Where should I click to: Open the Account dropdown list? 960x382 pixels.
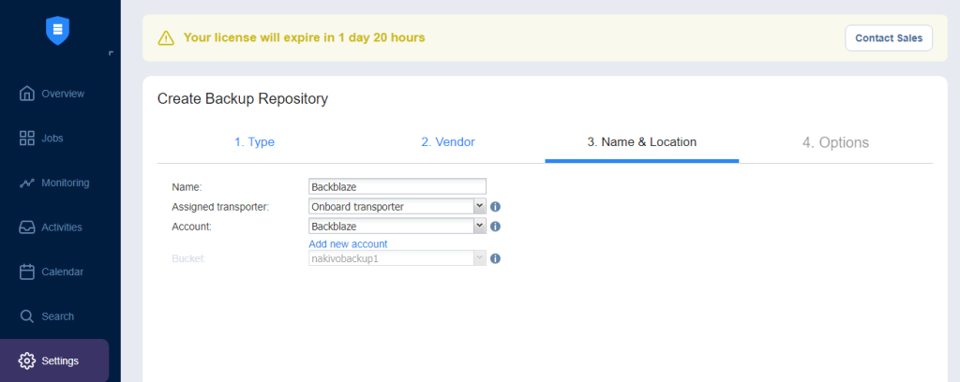click(x=397, y=227)
